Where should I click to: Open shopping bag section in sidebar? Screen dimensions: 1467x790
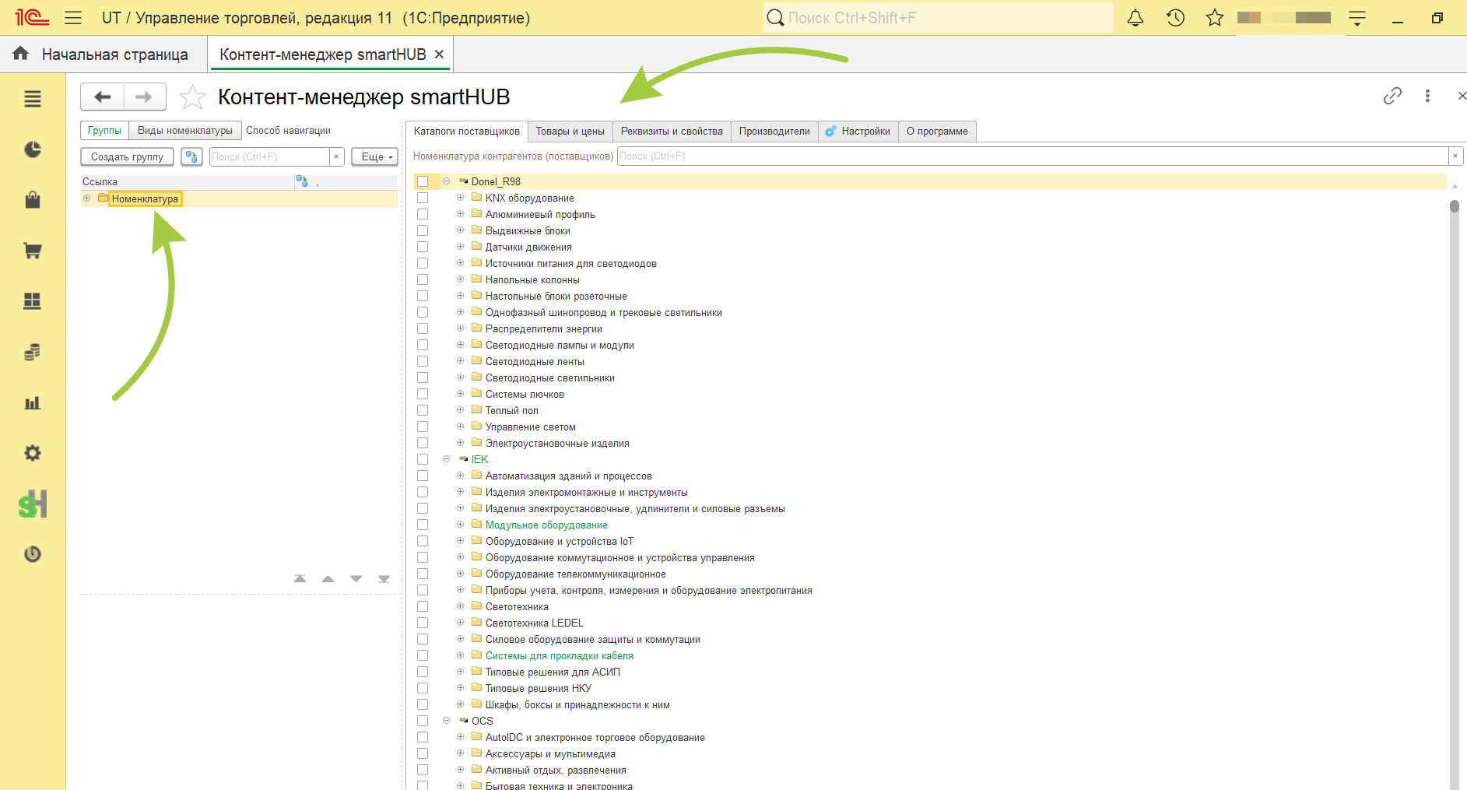click(x=33, y=200)
